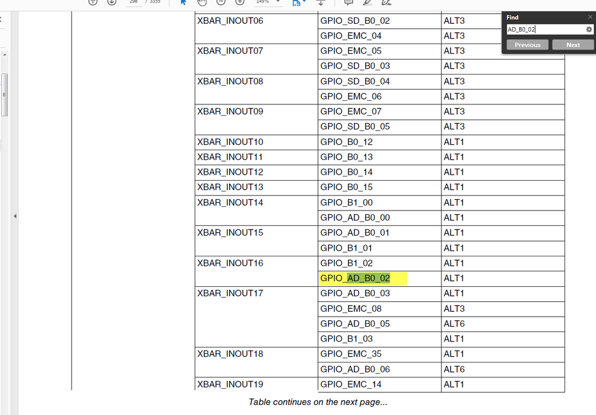
Task: Open Find options gear icon
Action: click(589, 29)
